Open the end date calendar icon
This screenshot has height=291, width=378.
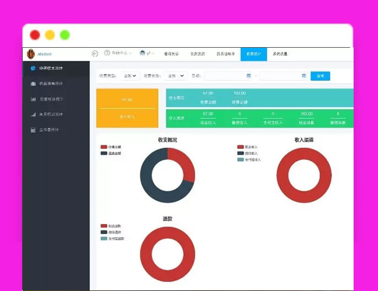coord(304,76)
